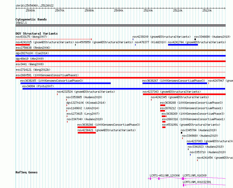Select the red esv3638266 variant bar
This screenshot has width=233, height=188.
87,127
